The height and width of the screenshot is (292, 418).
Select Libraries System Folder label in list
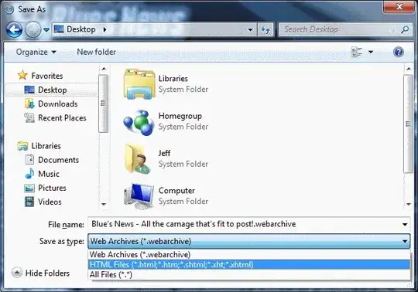(x=183, y=83)
